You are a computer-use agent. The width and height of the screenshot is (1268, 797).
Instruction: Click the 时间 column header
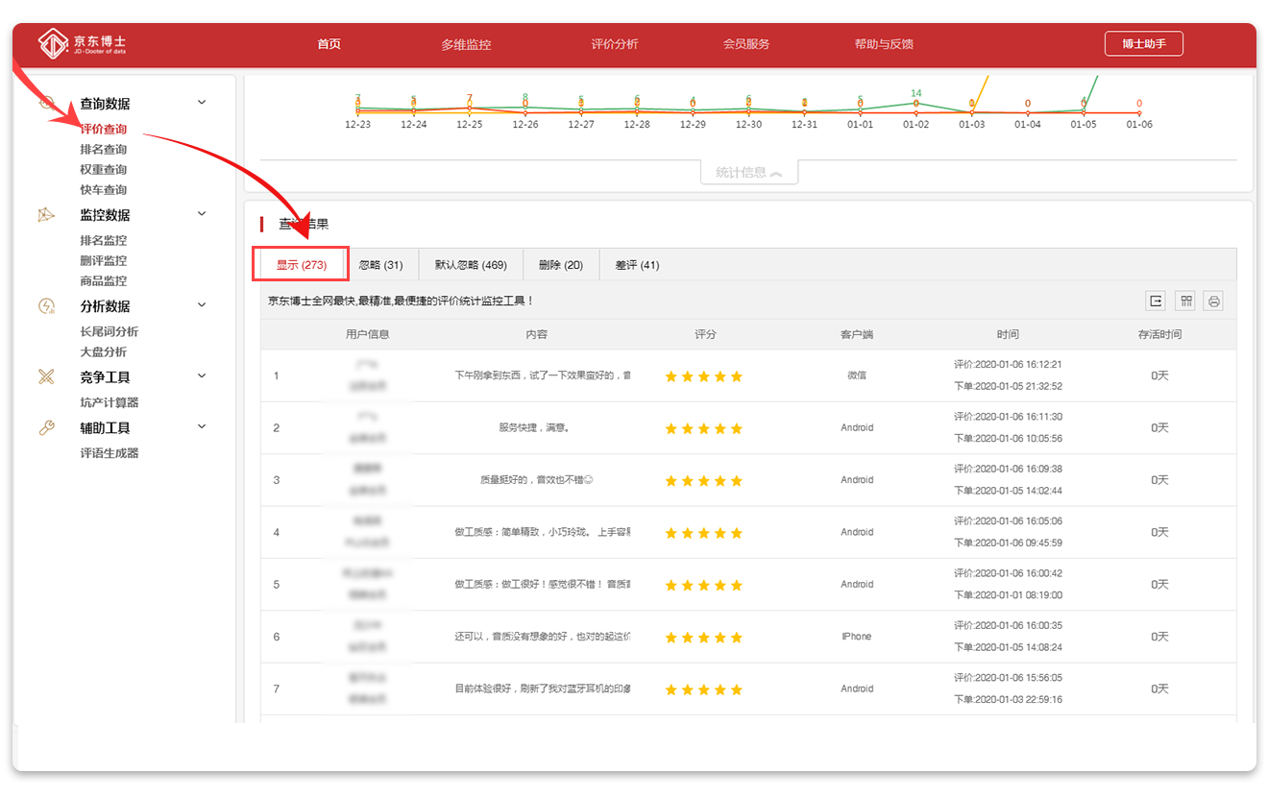click(1008, 334)
